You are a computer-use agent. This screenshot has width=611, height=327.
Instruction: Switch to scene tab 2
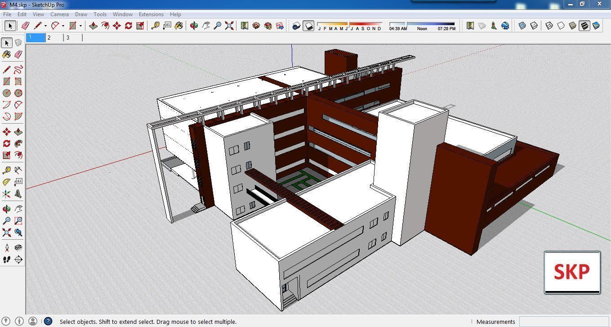tap(54, 38)
